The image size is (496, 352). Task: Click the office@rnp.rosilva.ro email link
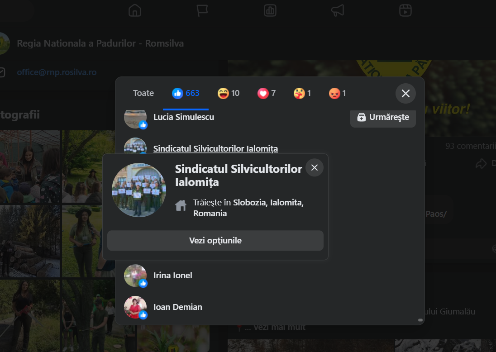point(57,72)
